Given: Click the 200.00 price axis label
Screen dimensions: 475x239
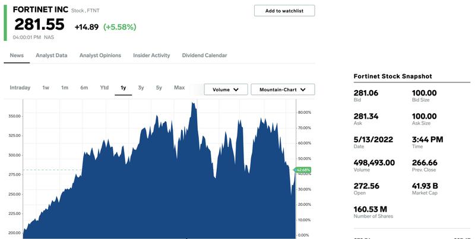Looking at the screenshot, I should point(14,233).
